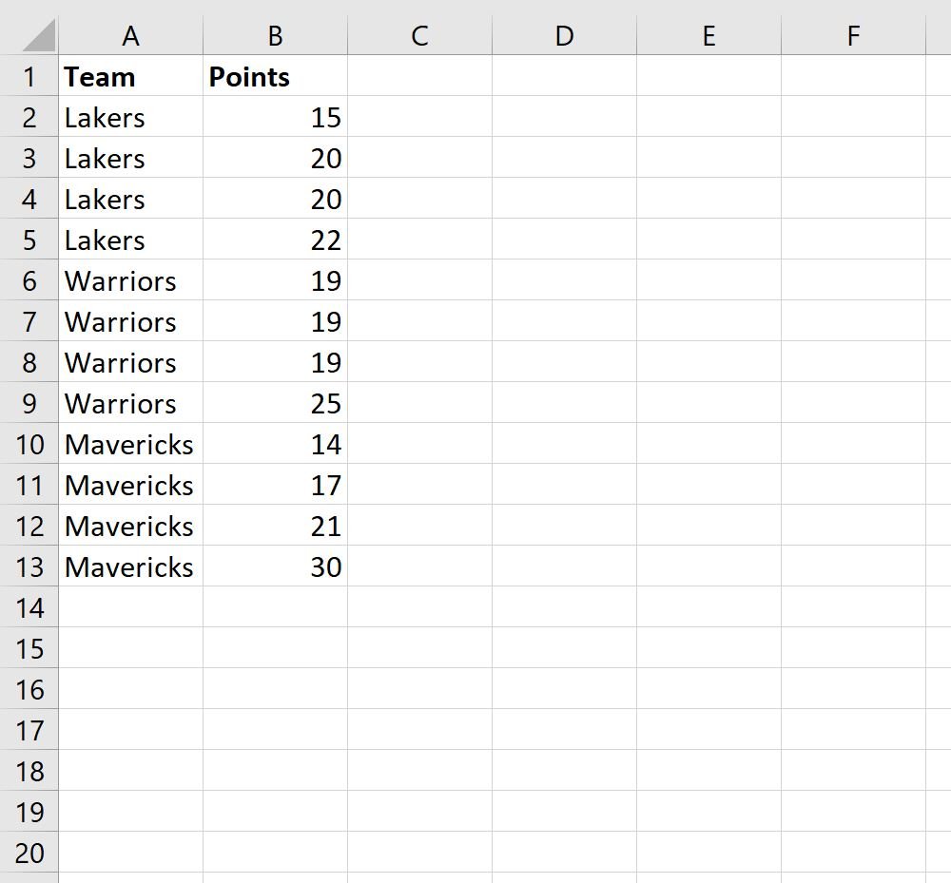Select cell containing Lakers in row 2
The image size is (951, 883).
[130, 116]
